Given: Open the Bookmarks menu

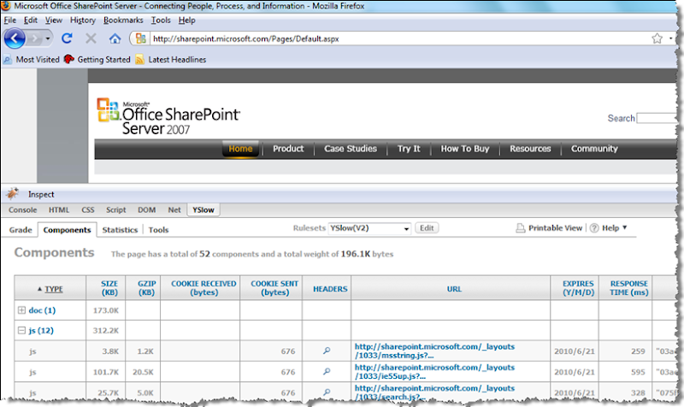Looking at the screenshot, I should tap(123, 20).
